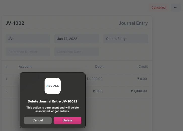Click the JV-1002 entry title
This screenshot has height=131, width=183.
(15, 23)
